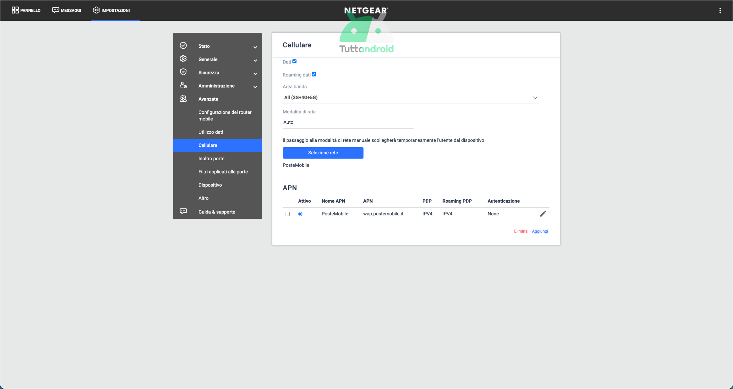Go to the Pannello tab
This screenshot has height=389, width=733.
click(x=26, y=10)
